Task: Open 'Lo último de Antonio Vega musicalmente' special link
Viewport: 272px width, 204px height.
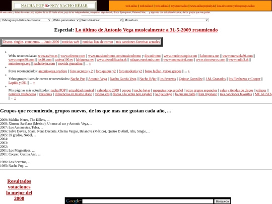Action: [x=147, y=30]
